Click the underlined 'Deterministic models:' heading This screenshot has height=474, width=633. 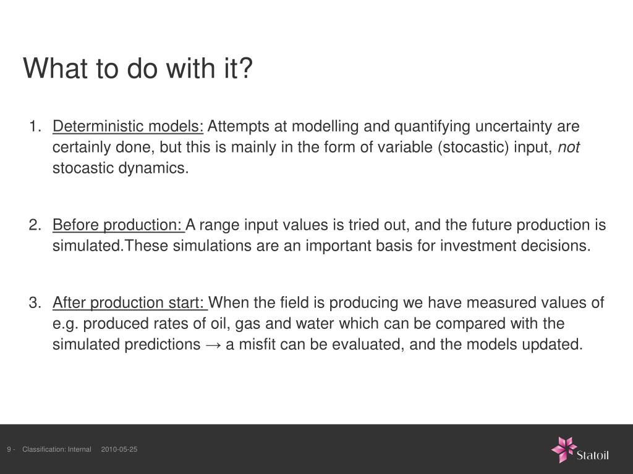coord(128,127)
